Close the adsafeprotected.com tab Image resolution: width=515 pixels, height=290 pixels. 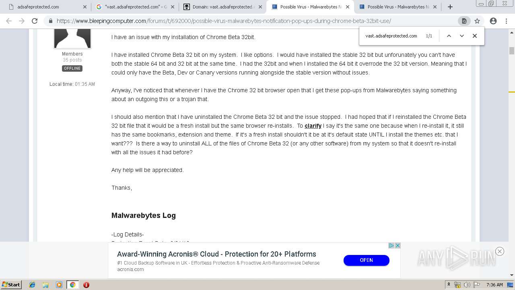(85, 7)
